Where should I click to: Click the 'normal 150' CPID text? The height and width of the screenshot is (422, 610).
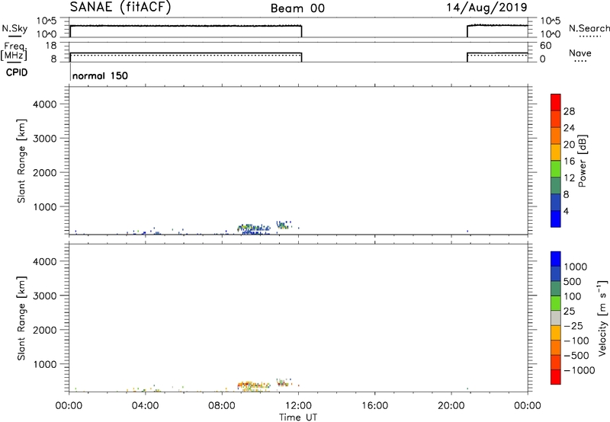click(x=100, y=75)
